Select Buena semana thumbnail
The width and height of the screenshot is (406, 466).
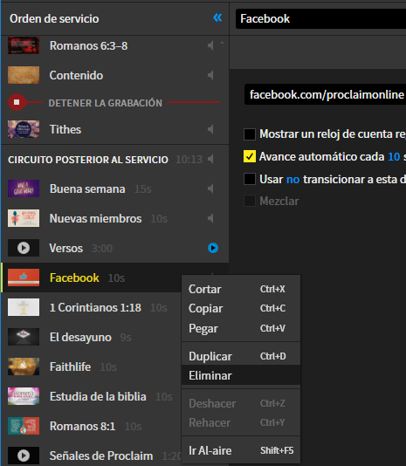point(24,188)
